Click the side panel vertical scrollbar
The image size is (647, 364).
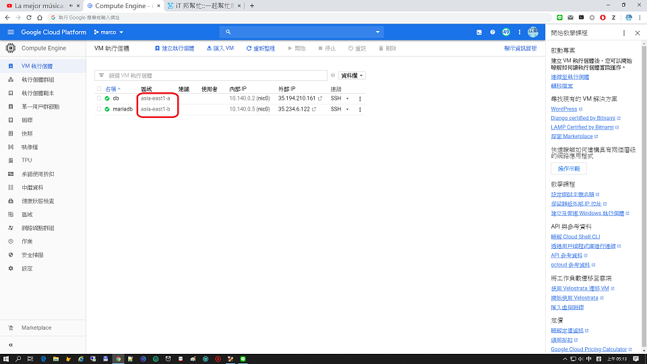pyautogui.click(x=644, y=196)
